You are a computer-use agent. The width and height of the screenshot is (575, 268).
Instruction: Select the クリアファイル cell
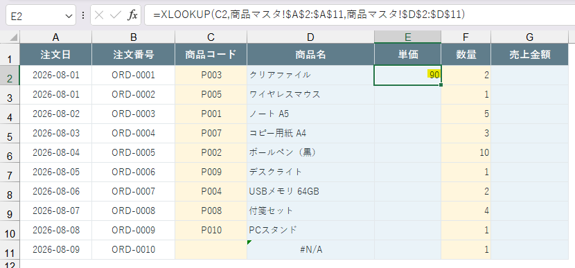pos(310,75)
